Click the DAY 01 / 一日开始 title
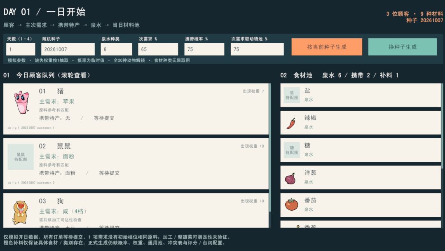The width and height of the screenshot is (445, 251). pyautogui.click(x=44, y=12)
